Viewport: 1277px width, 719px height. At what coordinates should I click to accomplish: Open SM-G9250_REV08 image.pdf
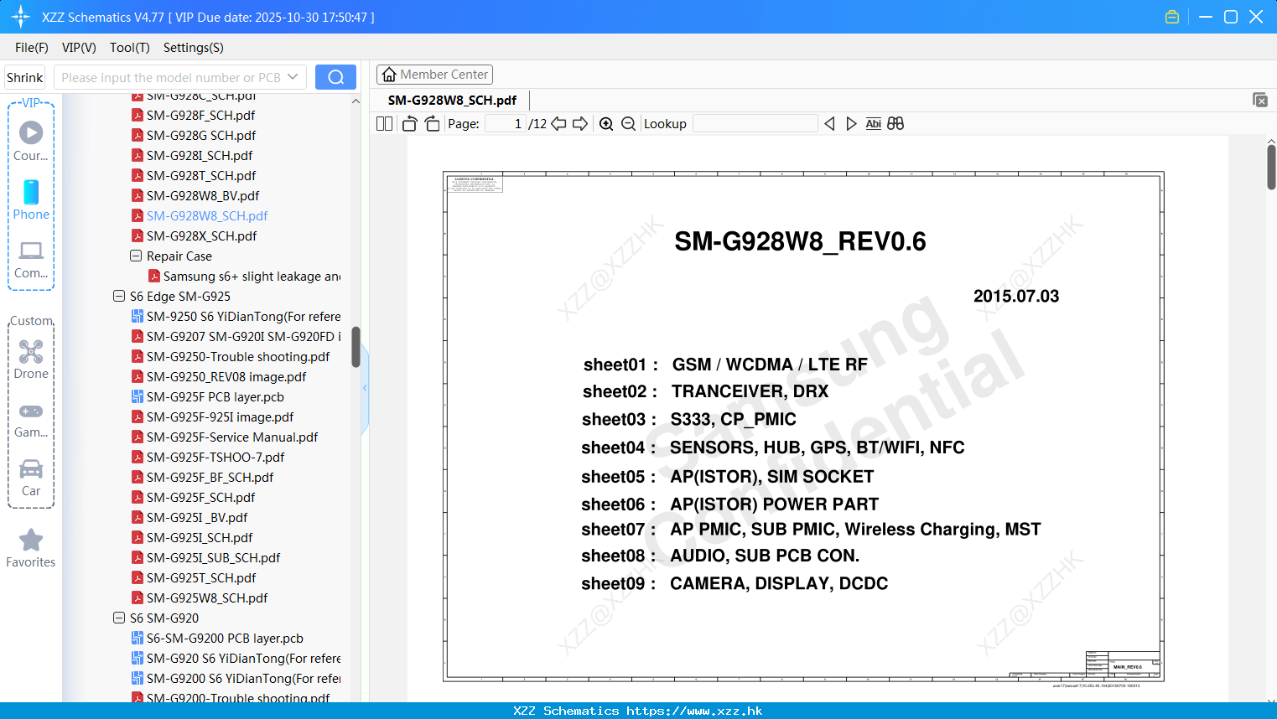226,376
